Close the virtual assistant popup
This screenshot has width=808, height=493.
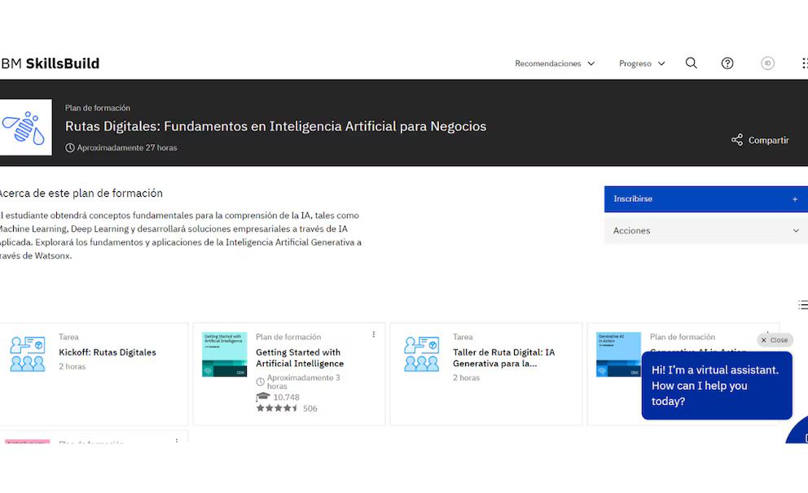775,340
